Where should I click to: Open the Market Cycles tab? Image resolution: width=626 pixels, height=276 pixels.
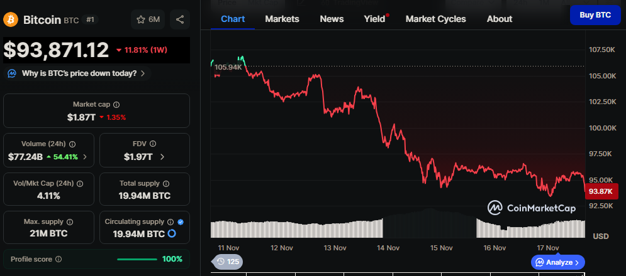(x=435, y=19)
